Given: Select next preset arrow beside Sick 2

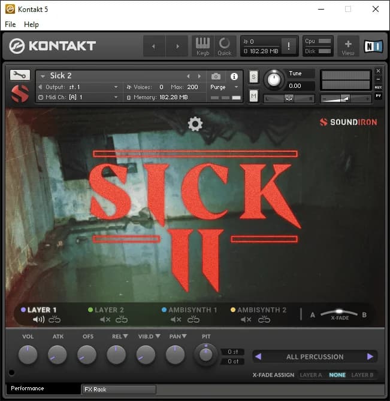Looking at the screenshot, I should pos(199,76).
